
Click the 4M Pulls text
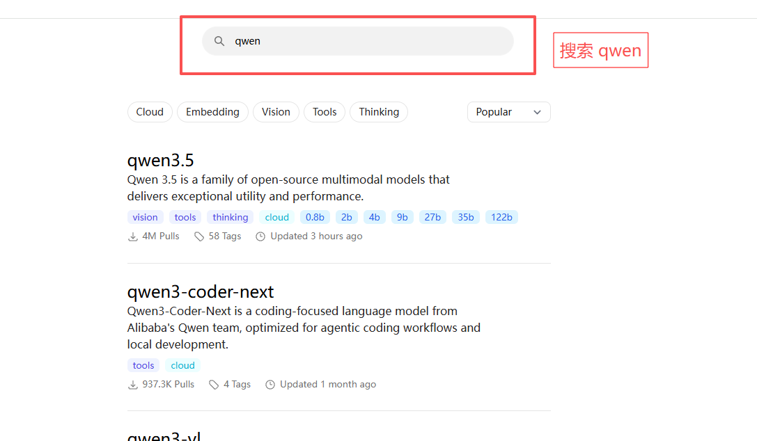(161, 236)
